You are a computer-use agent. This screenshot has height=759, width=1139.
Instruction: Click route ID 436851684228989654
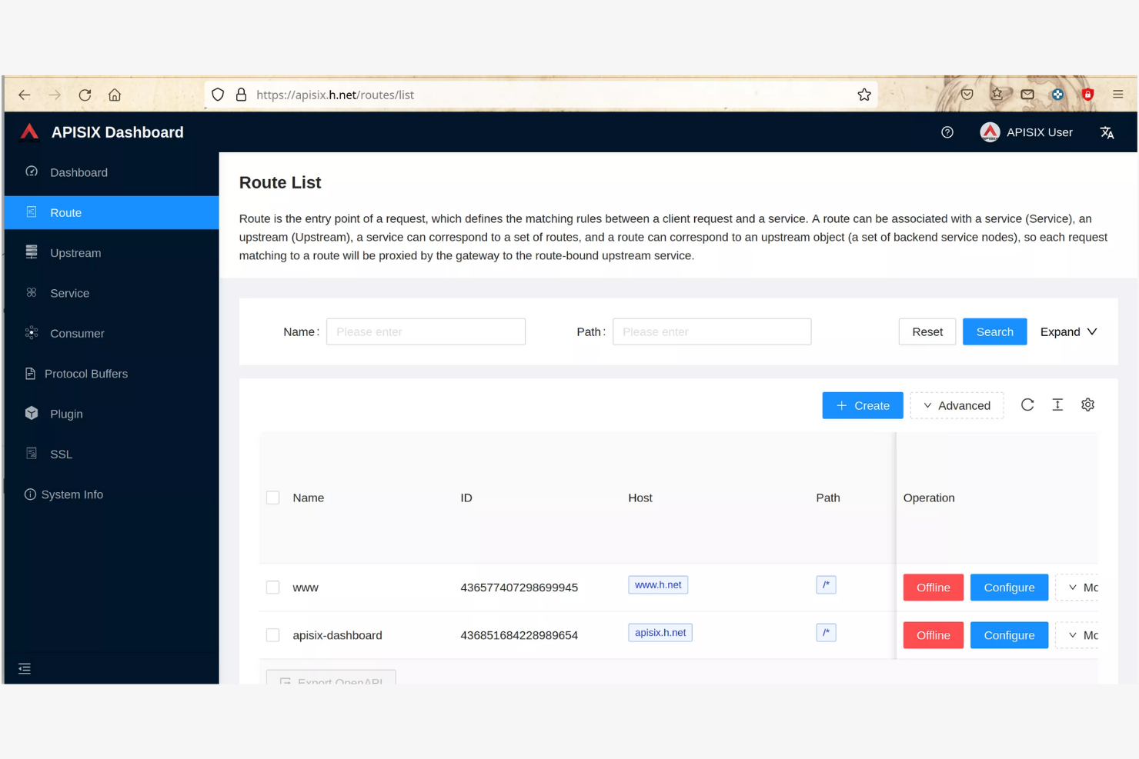519,635
